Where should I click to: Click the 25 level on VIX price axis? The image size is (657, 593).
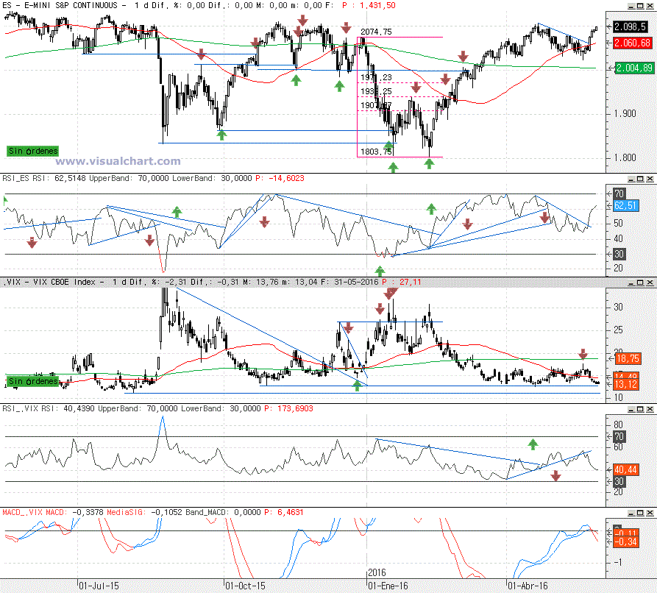pyautogui.click(x=619, y=330)
